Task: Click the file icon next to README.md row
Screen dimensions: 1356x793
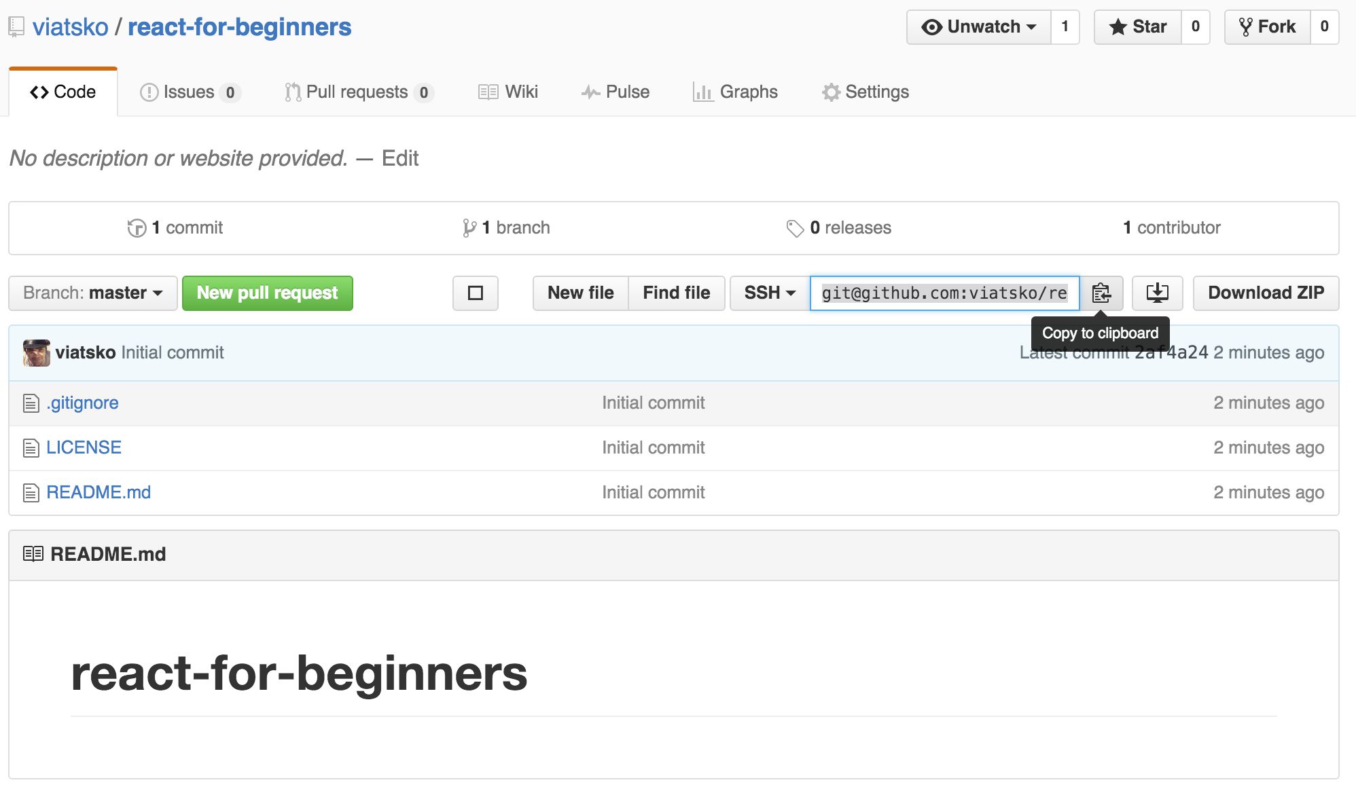Action: [x=31, y=493]
